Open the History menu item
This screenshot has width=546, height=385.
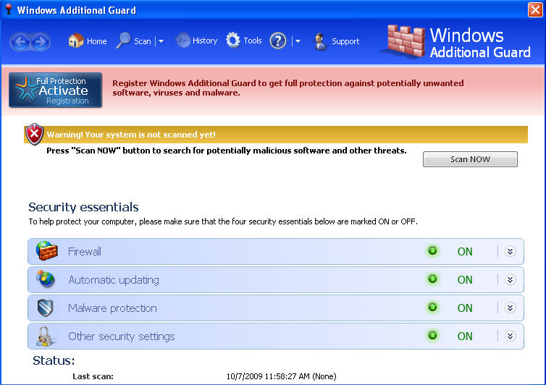[x=205, y=41]
